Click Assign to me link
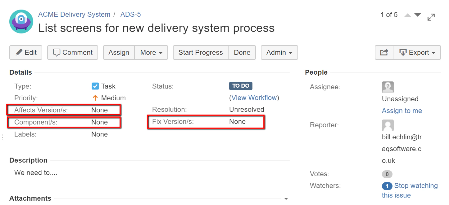 pyautogui.click(x=402, y=111)
